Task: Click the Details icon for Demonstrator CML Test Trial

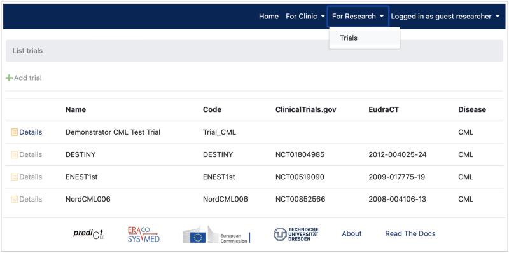Action: [14, 132]
